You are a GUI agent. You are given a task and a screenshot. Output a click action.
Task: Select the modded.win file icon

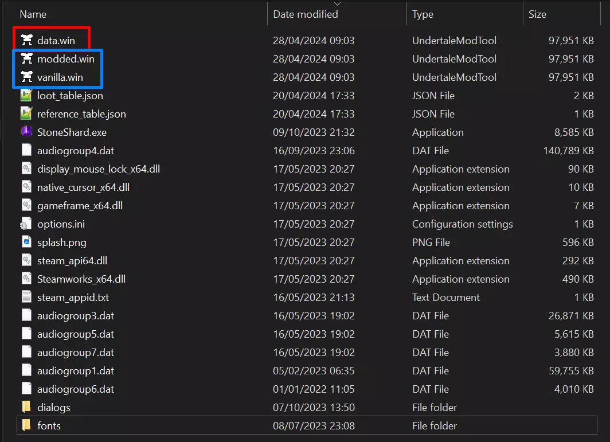tap(26, 58)
